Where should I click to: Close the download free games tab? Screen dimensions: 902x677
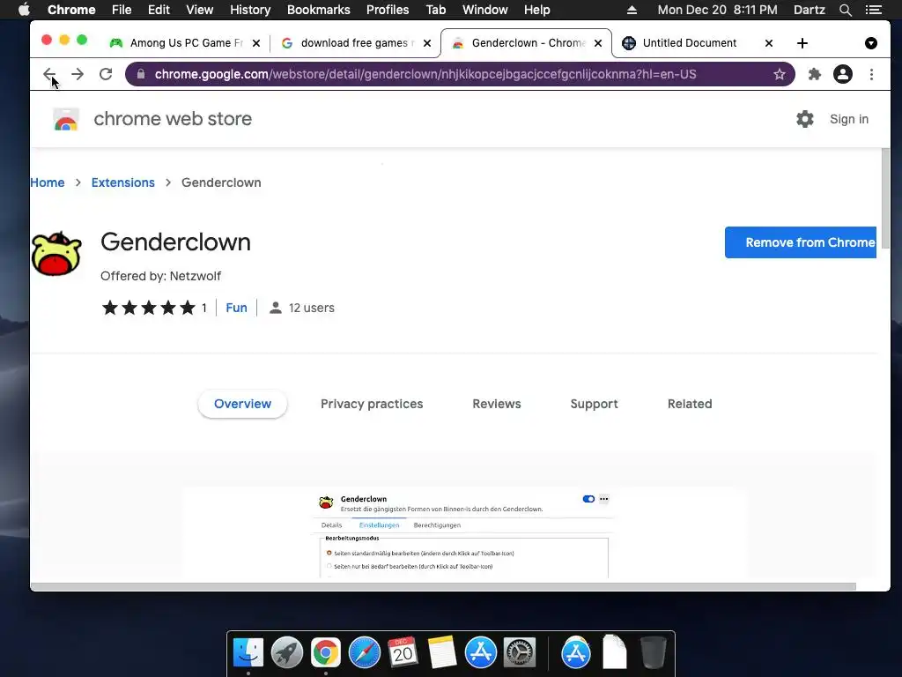pos(427,43)
